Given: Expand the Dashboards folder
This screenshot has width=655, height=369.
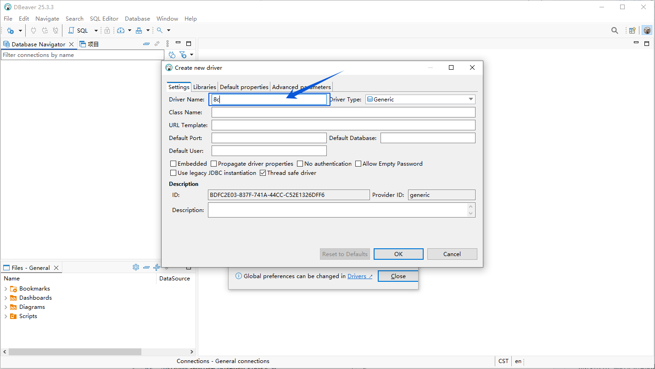Looking at the screenshot, I should point(6,298).
